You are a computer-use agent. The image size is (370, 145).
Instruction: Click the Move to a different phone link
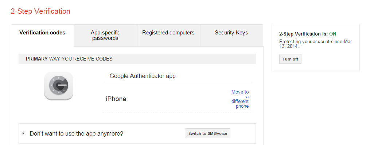240,99
